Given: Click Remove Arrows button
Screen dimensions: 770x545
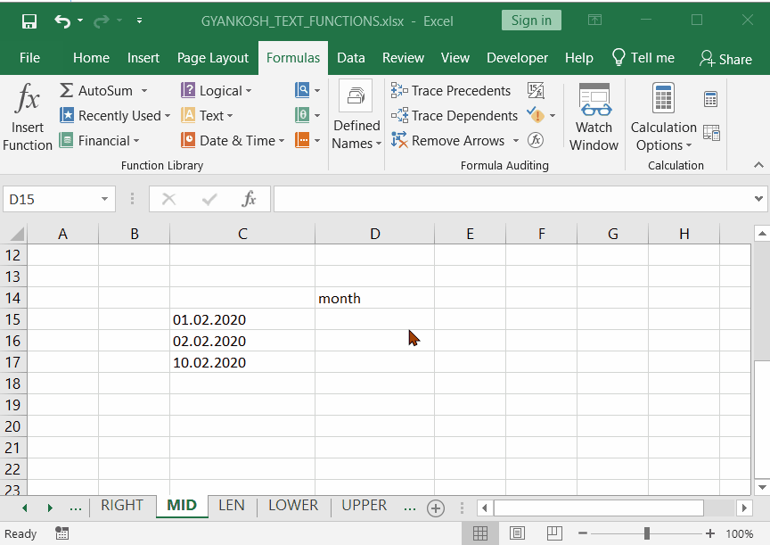Looking at the screenshot, I should point(448,141).
